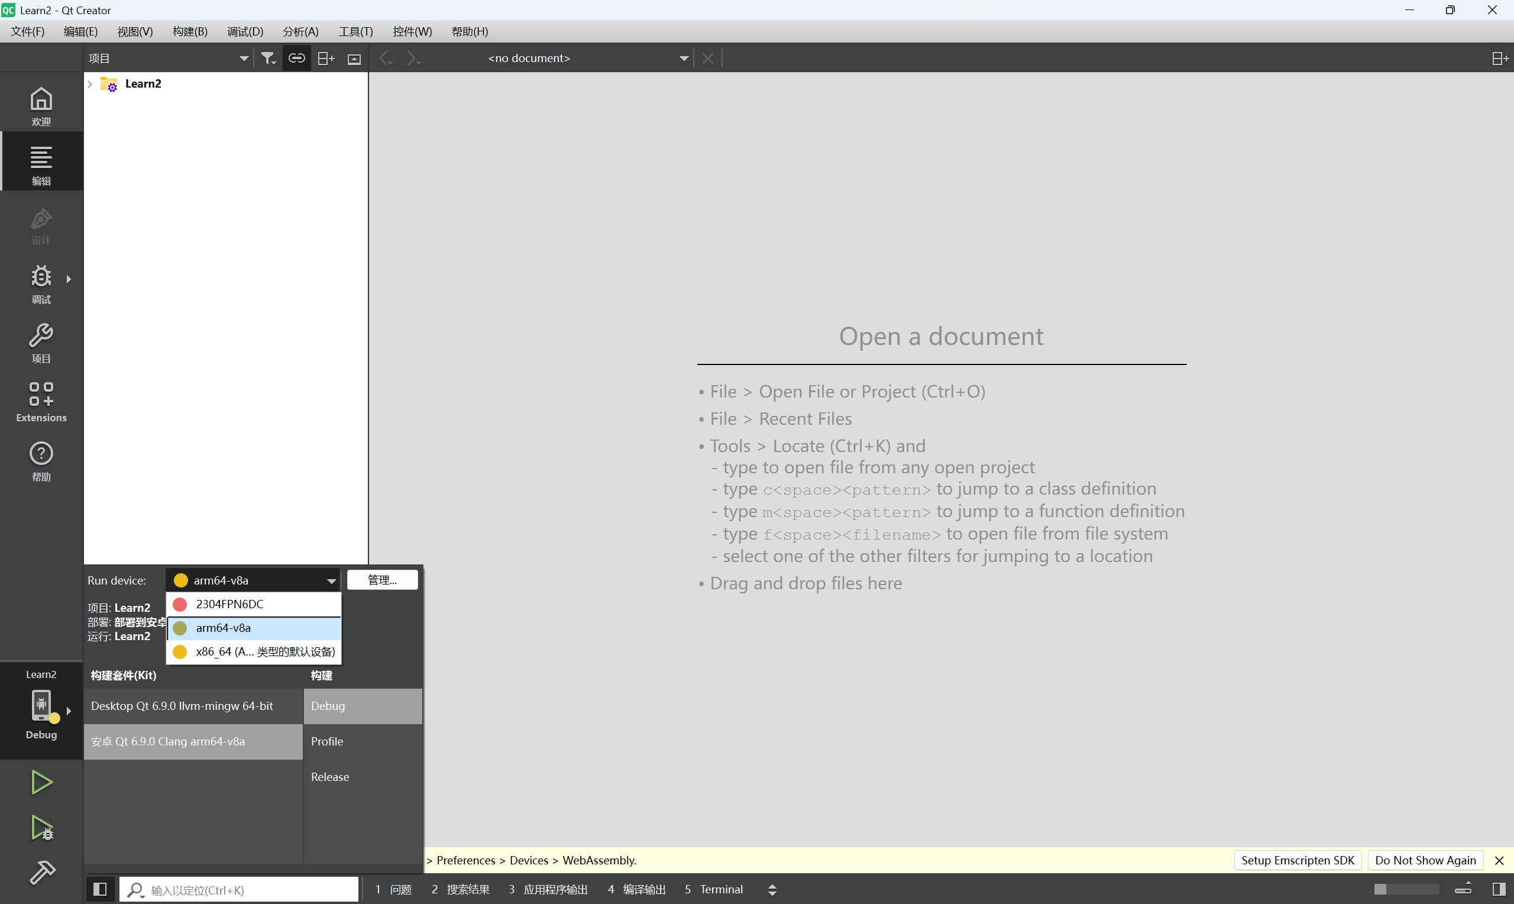
Task: Open the Design (设计) mode
Action: tap(41, 225)
